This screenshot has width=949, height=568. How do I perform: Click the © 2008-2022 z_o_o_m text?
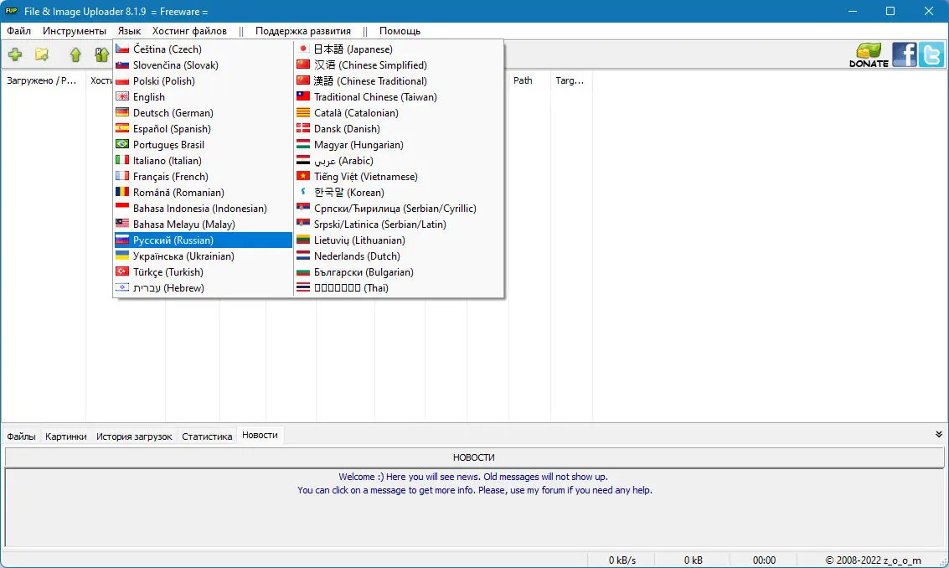pyautogui.click(x=873, y=560)
